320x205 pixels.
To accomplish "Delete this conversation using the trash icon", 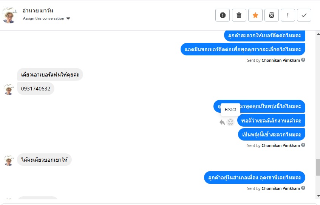I will [x=239, y=15].
